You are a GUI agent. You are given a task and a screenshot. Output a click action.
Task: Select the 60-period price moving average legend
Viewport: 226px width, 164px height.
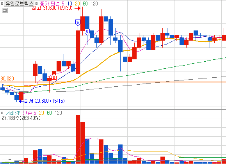pyautogui.click(x=85, y=4)
